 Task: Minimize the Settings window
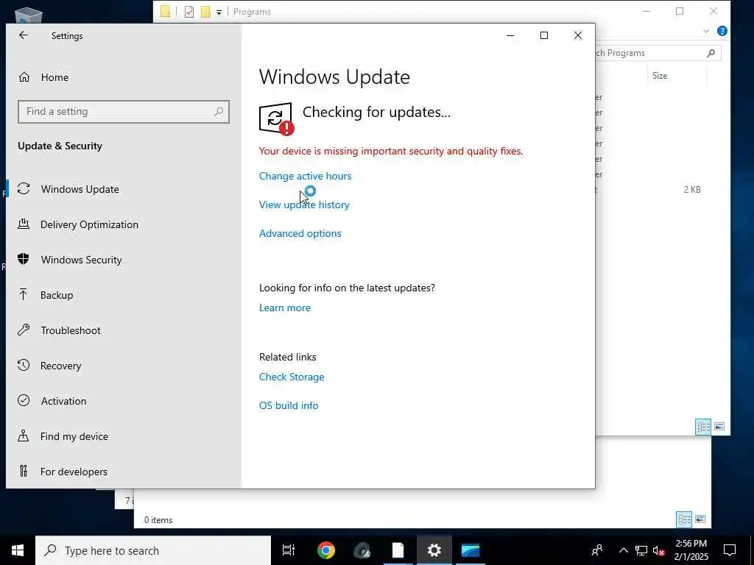[510, 35]
